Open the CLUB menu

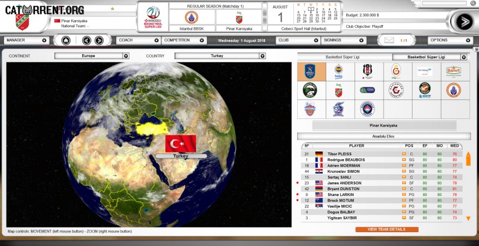click(x=298, y=40)
